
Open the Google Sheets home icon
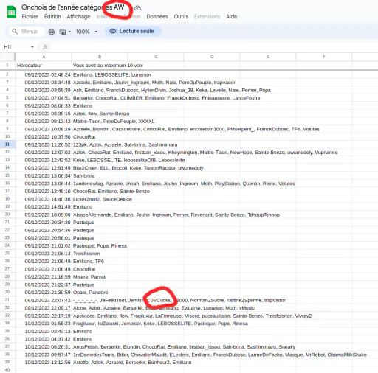pyautogui.click(x=11, y=12)
